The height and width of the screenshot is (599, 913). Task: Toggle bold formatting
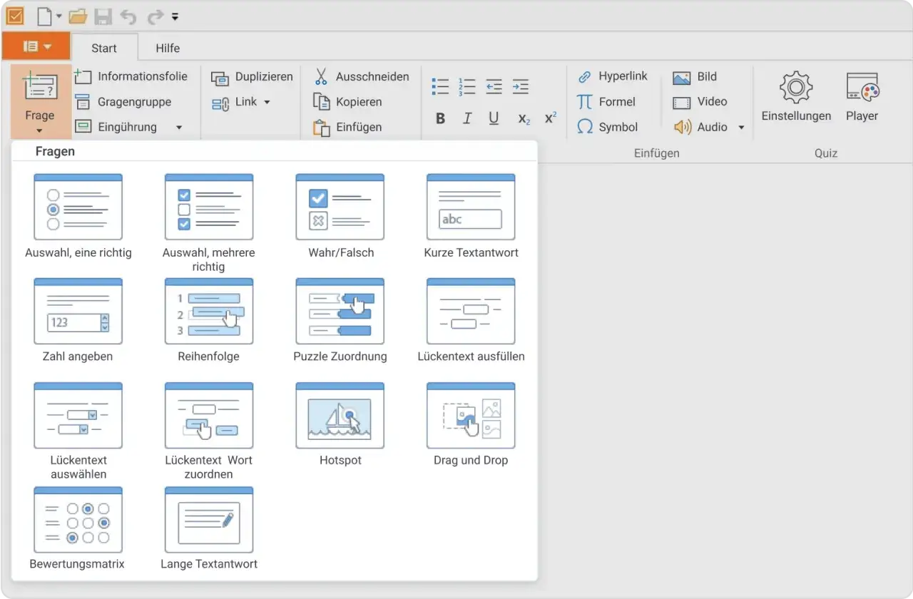click(x=440, y=118)
